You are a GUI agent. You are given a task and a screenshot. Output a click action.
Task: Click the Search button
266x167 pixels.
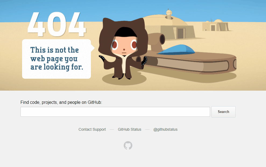coord(224,112)
